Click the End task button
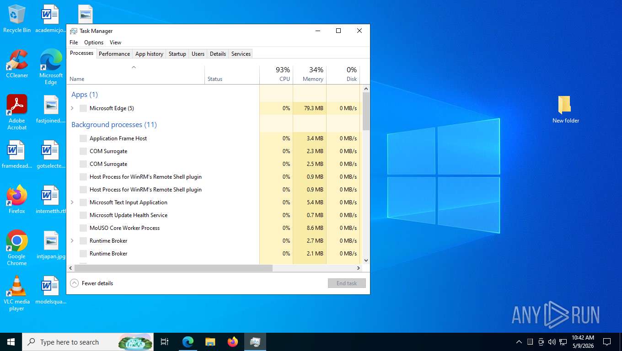Viewport: 622px width, 351px height. coord(347,283)
